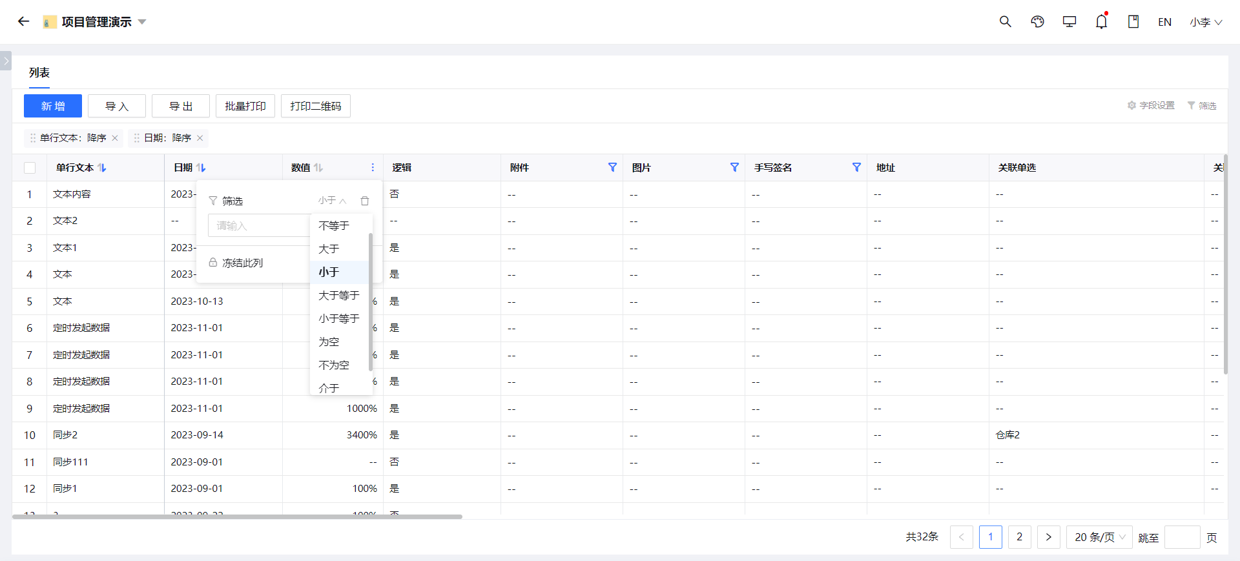Toggle sort on 日期 column
The height and width of the screenshot is (561, 1240).
(201, 168)
